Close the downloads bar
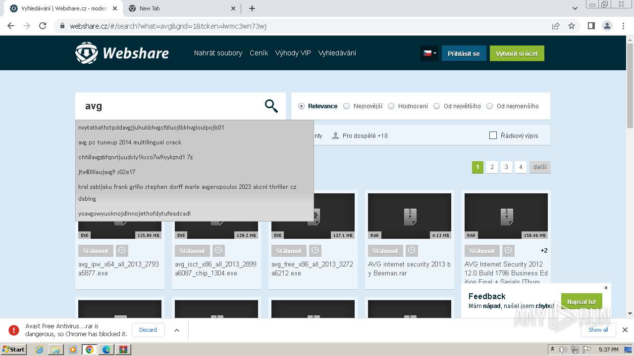 [x=625, y=330]
